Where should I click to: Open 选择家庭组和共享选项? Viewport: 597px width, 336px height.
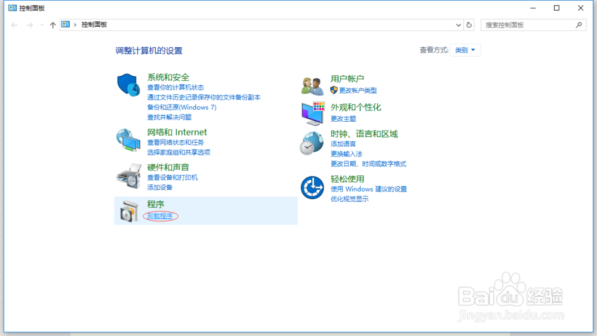179,152
